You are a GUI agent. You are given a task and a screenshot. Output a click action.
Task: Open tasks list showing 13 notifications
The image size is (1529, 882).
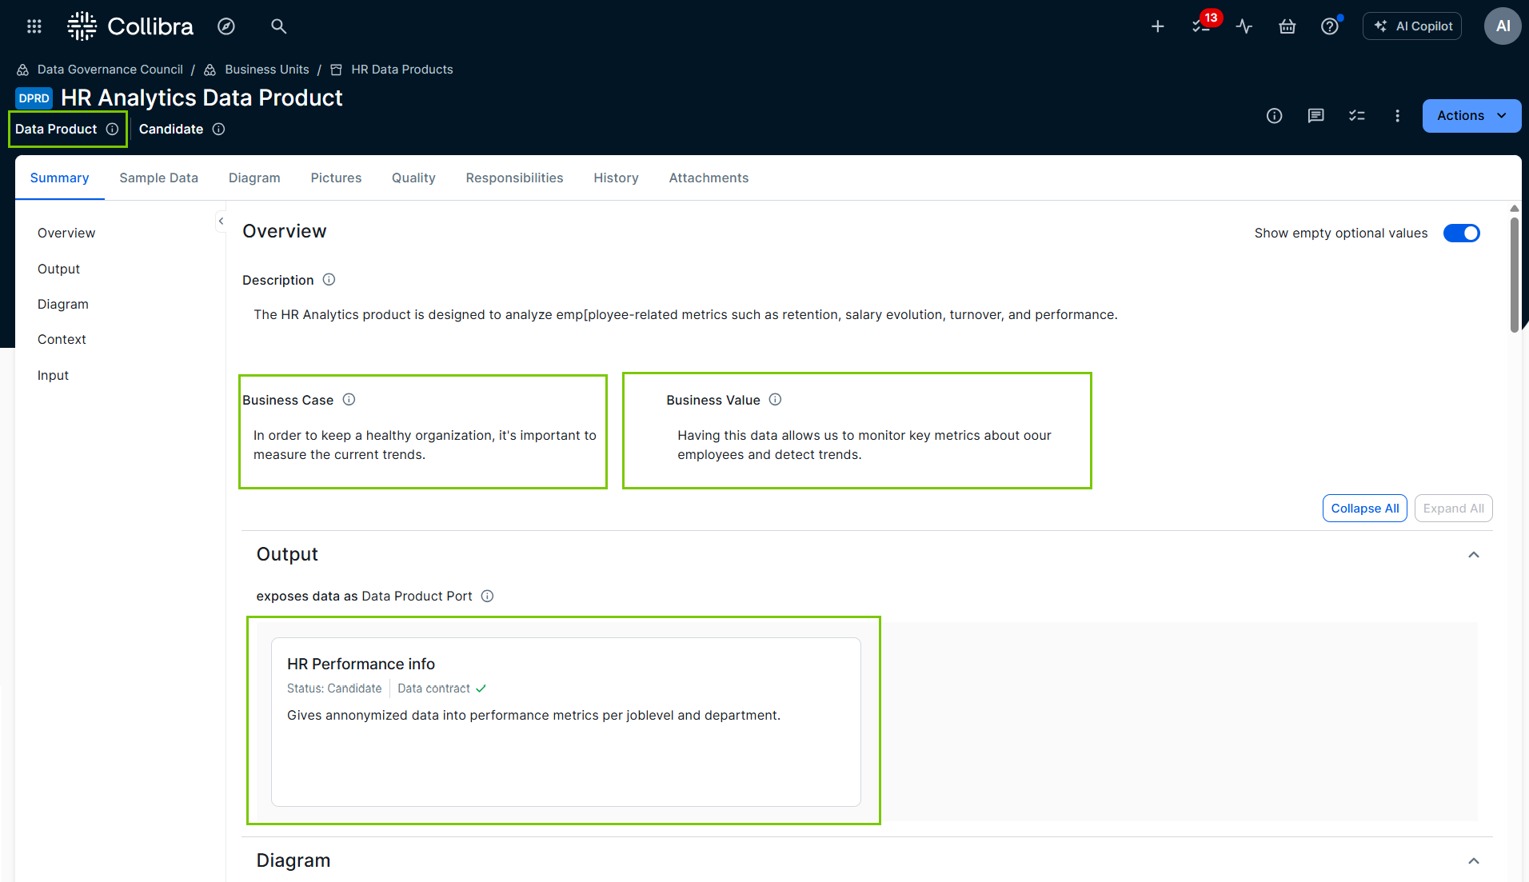coord(1201,26)
